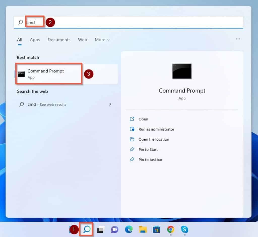Click the Search the web heading
The image size is (258, 237).
tap(33, 91)
